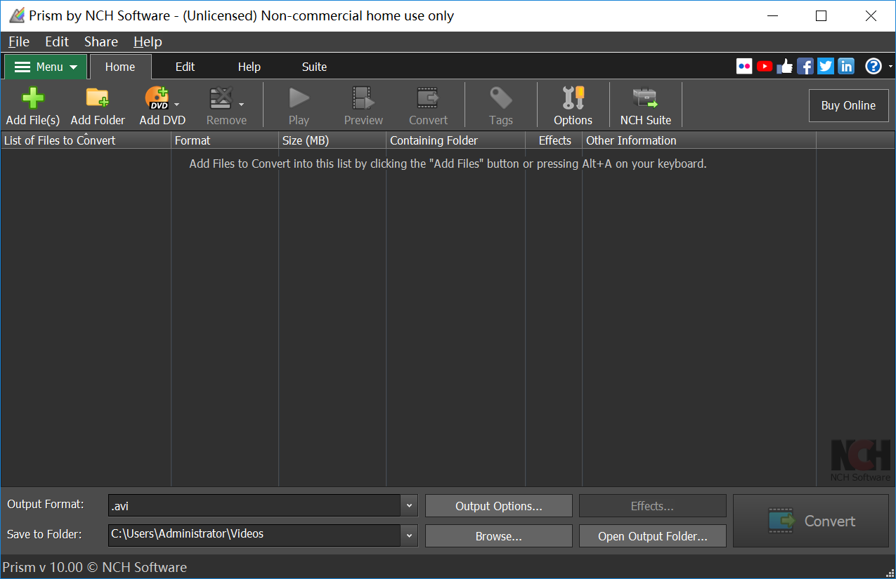Click the Other Information column header
The image size is (896, 579).
[699, 140]
